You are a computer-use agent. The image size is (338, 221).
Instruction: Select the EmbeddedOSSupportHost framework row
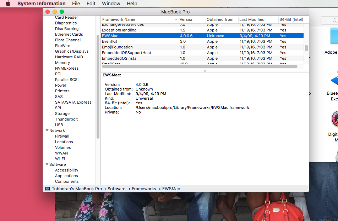point(202,53)
